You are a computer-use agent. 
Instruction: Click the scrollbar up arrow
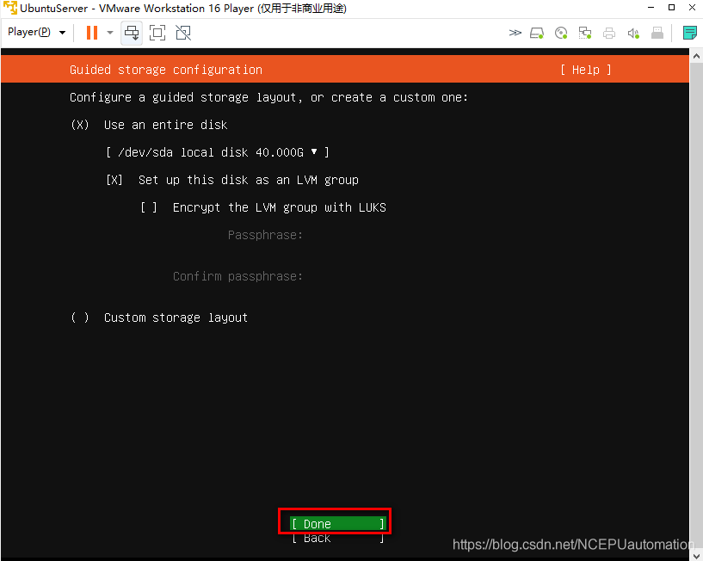click(x=696, y=56)
